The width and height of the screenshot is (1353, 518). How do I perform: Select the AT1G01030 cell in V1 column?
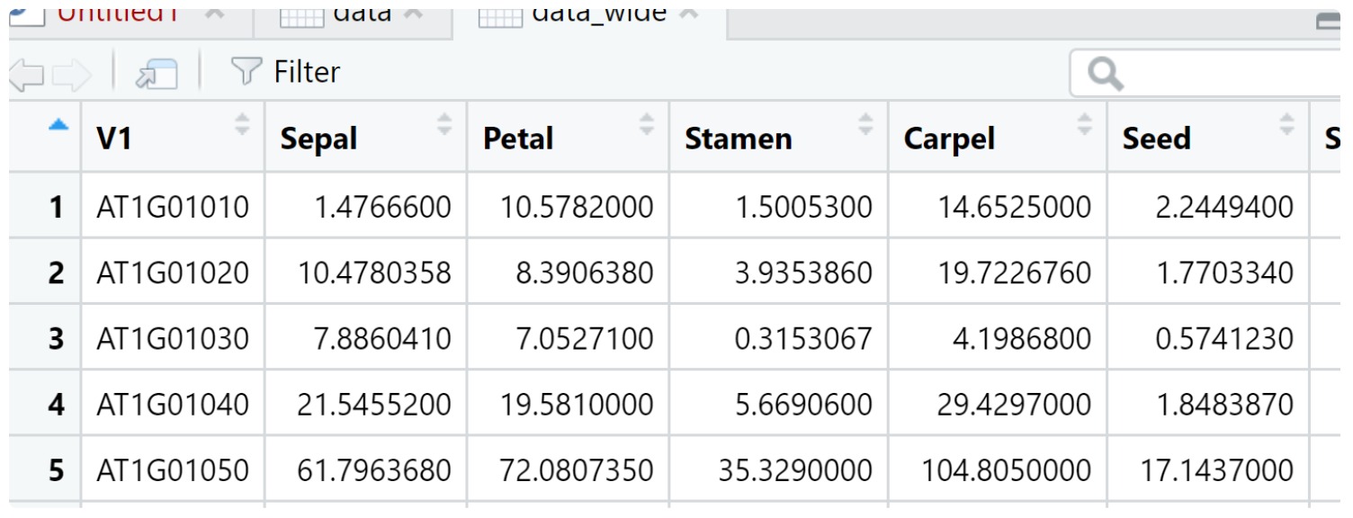pyautogui.click(x=172, y=339)
